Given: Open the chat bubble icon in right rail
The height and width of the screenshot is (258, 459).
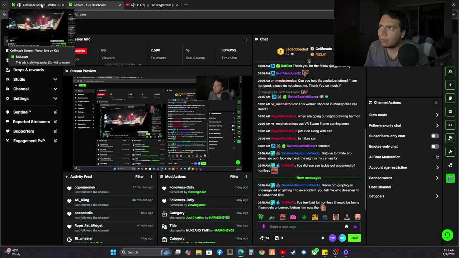Looking at the screenshot, I should (450, 111).
